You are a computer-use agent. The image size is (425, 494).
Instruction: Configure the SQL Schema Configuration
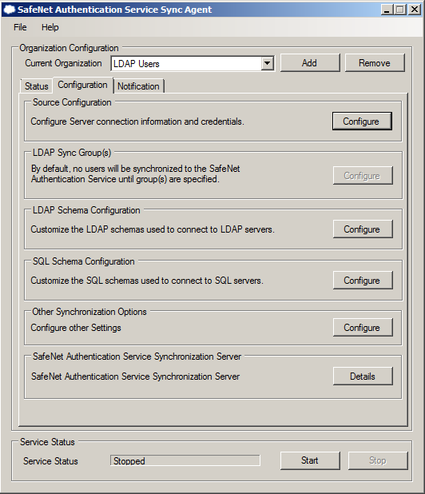point(363,281)
